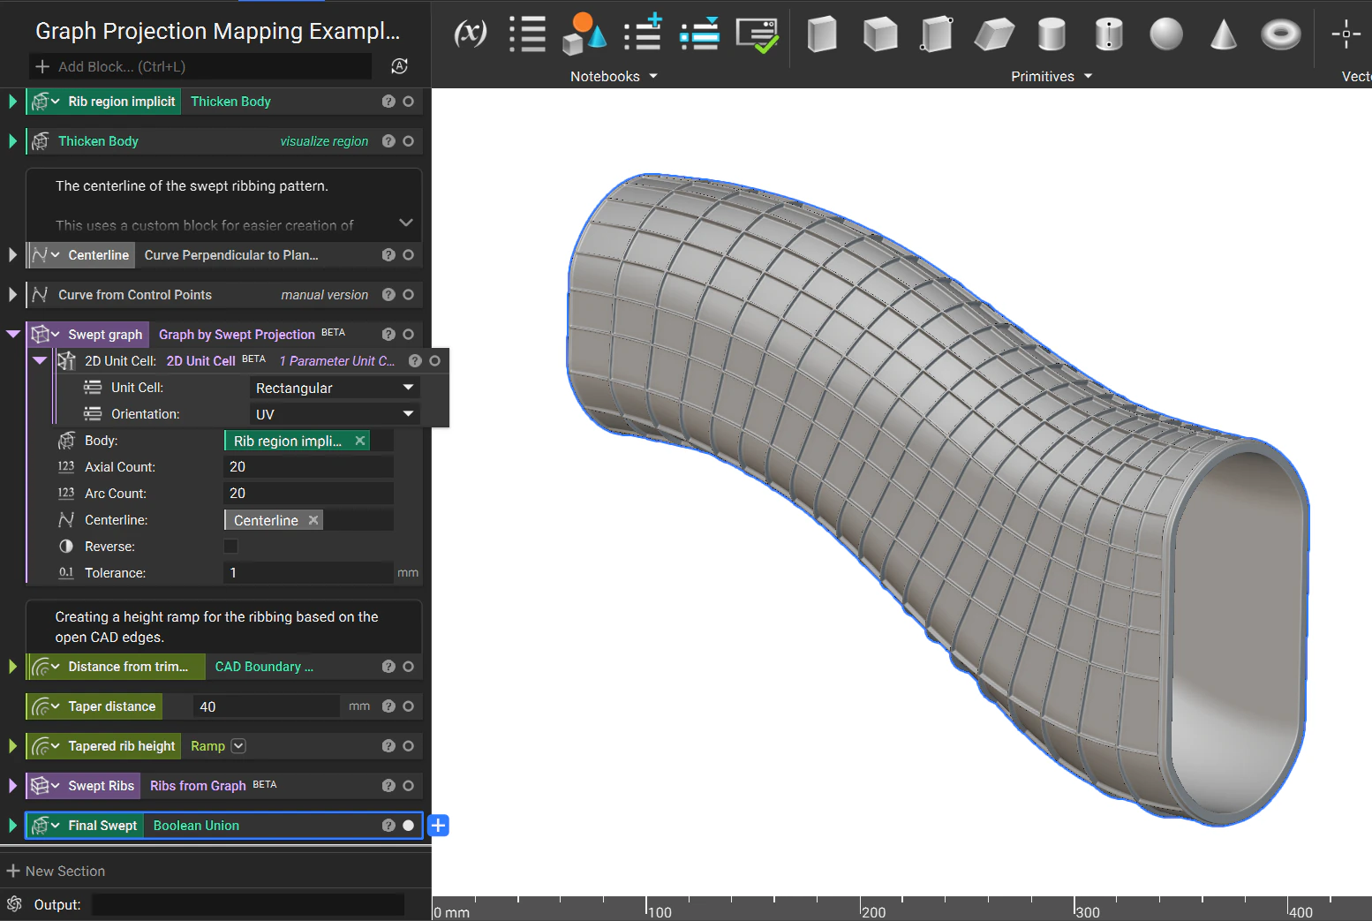Toggle visibility circle of Final Swept block
Image resolution: width=1372 pixels, height=921 pixels.
(x=408, y=826)
